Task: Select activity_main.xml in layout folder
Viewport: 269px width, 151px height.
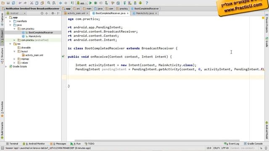Action: click(34, 55)
